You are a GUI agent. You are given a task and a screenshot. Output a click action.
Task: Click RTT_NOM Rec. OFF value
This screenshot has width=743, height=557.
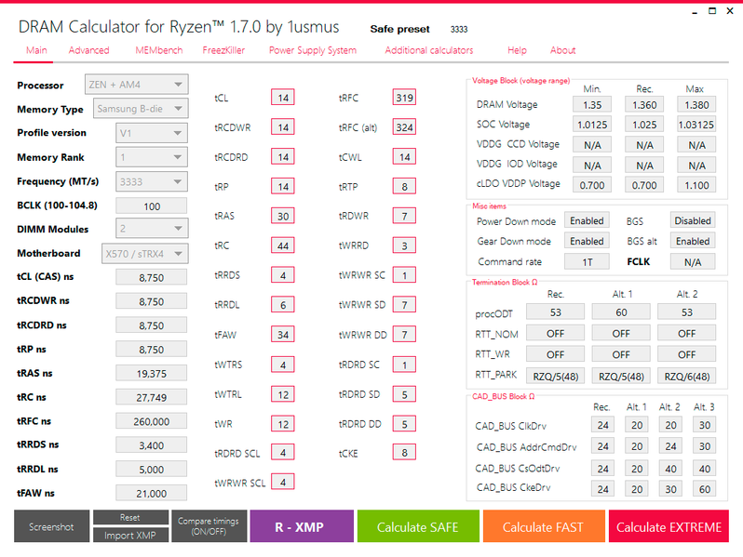pos(555,334)
